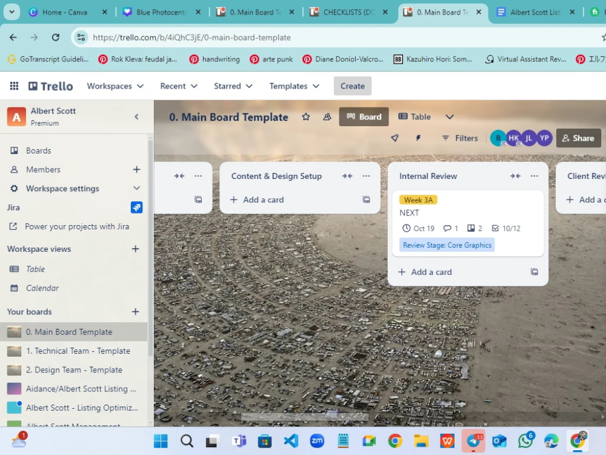This screenshot has width=606, height=455.
Task: Reload the page
Action: pyautogui.click(x=56, y=37)
